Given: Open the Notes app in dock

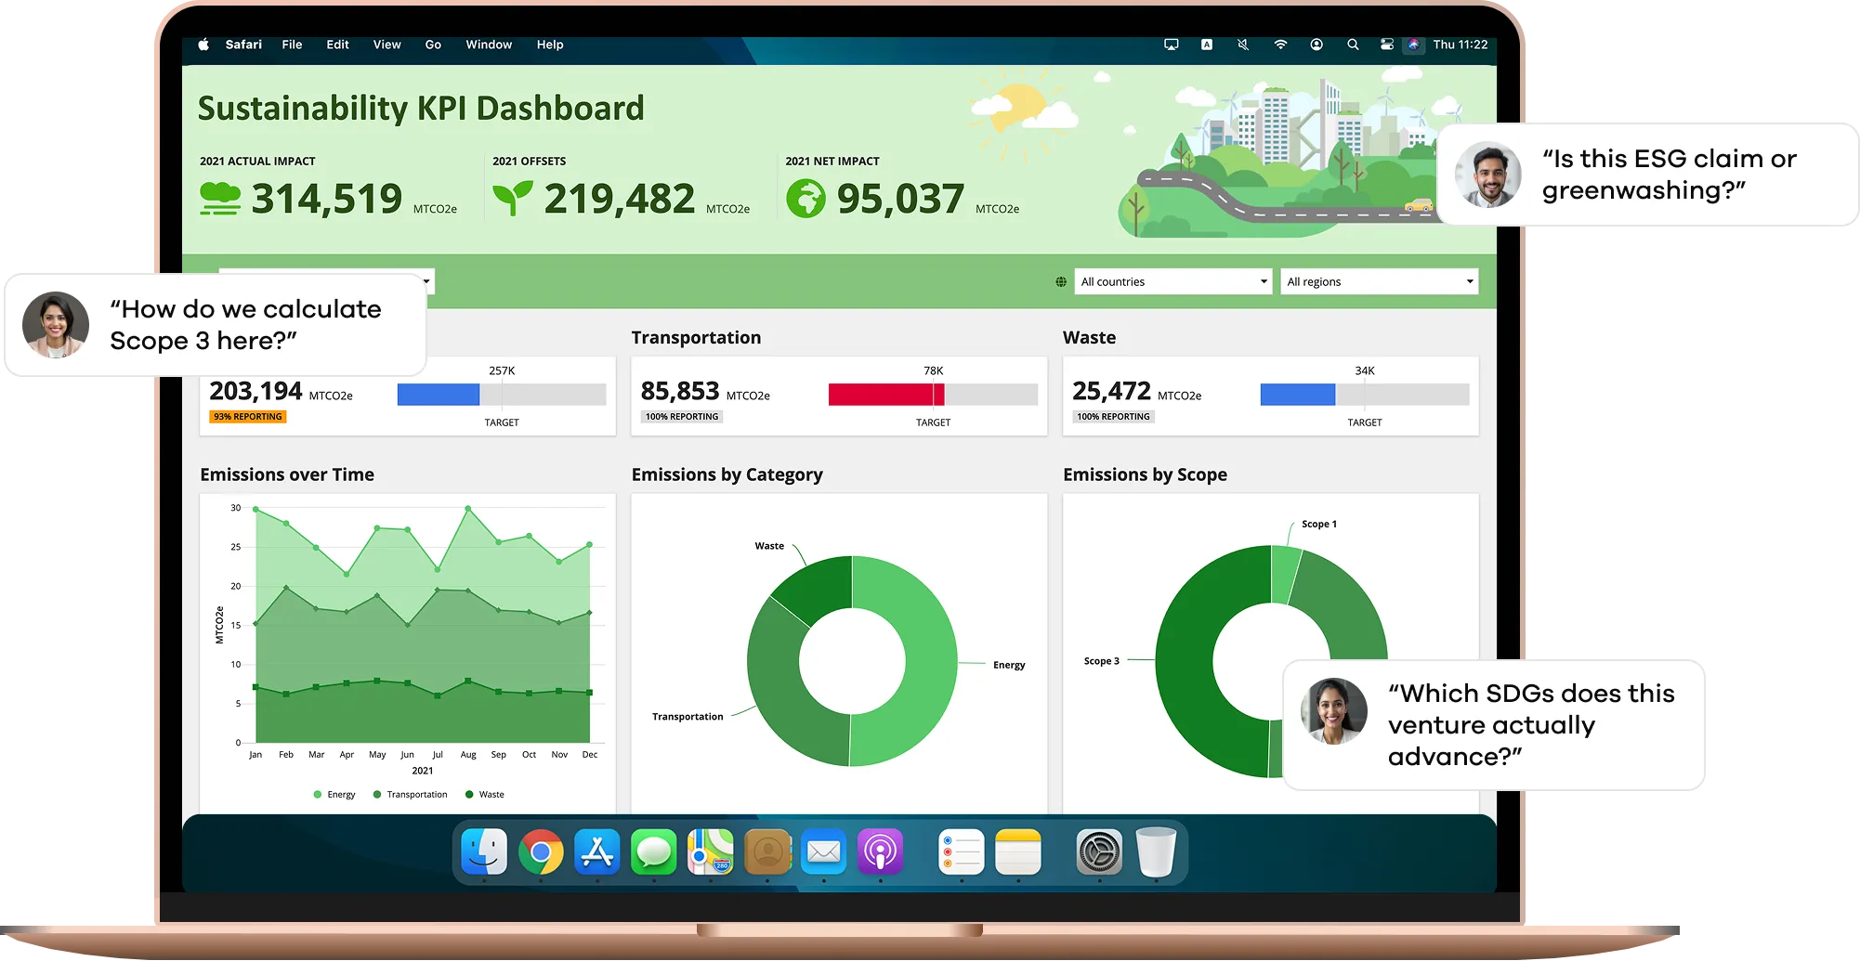Looking at the screenshot, I should point(1018,851).
